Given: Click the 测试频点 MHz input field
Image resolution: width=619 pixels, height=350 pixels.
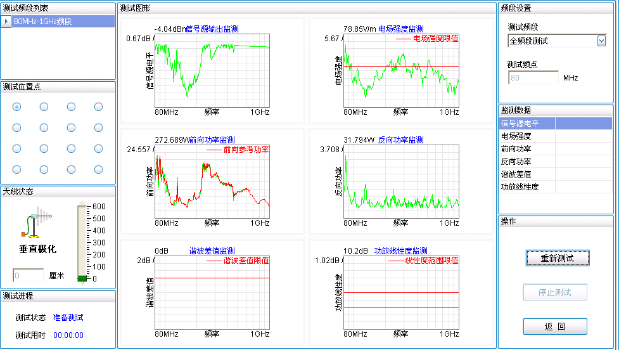Looking at the screenshot, I should [x=533, y=78].
